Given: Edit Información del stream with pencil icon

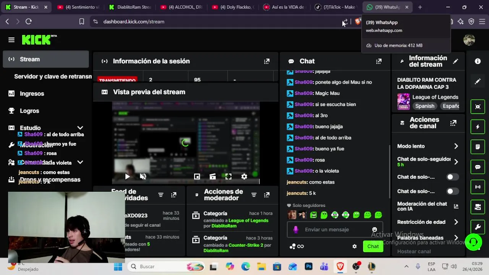Looking at the screenshot, I should 455,61.
